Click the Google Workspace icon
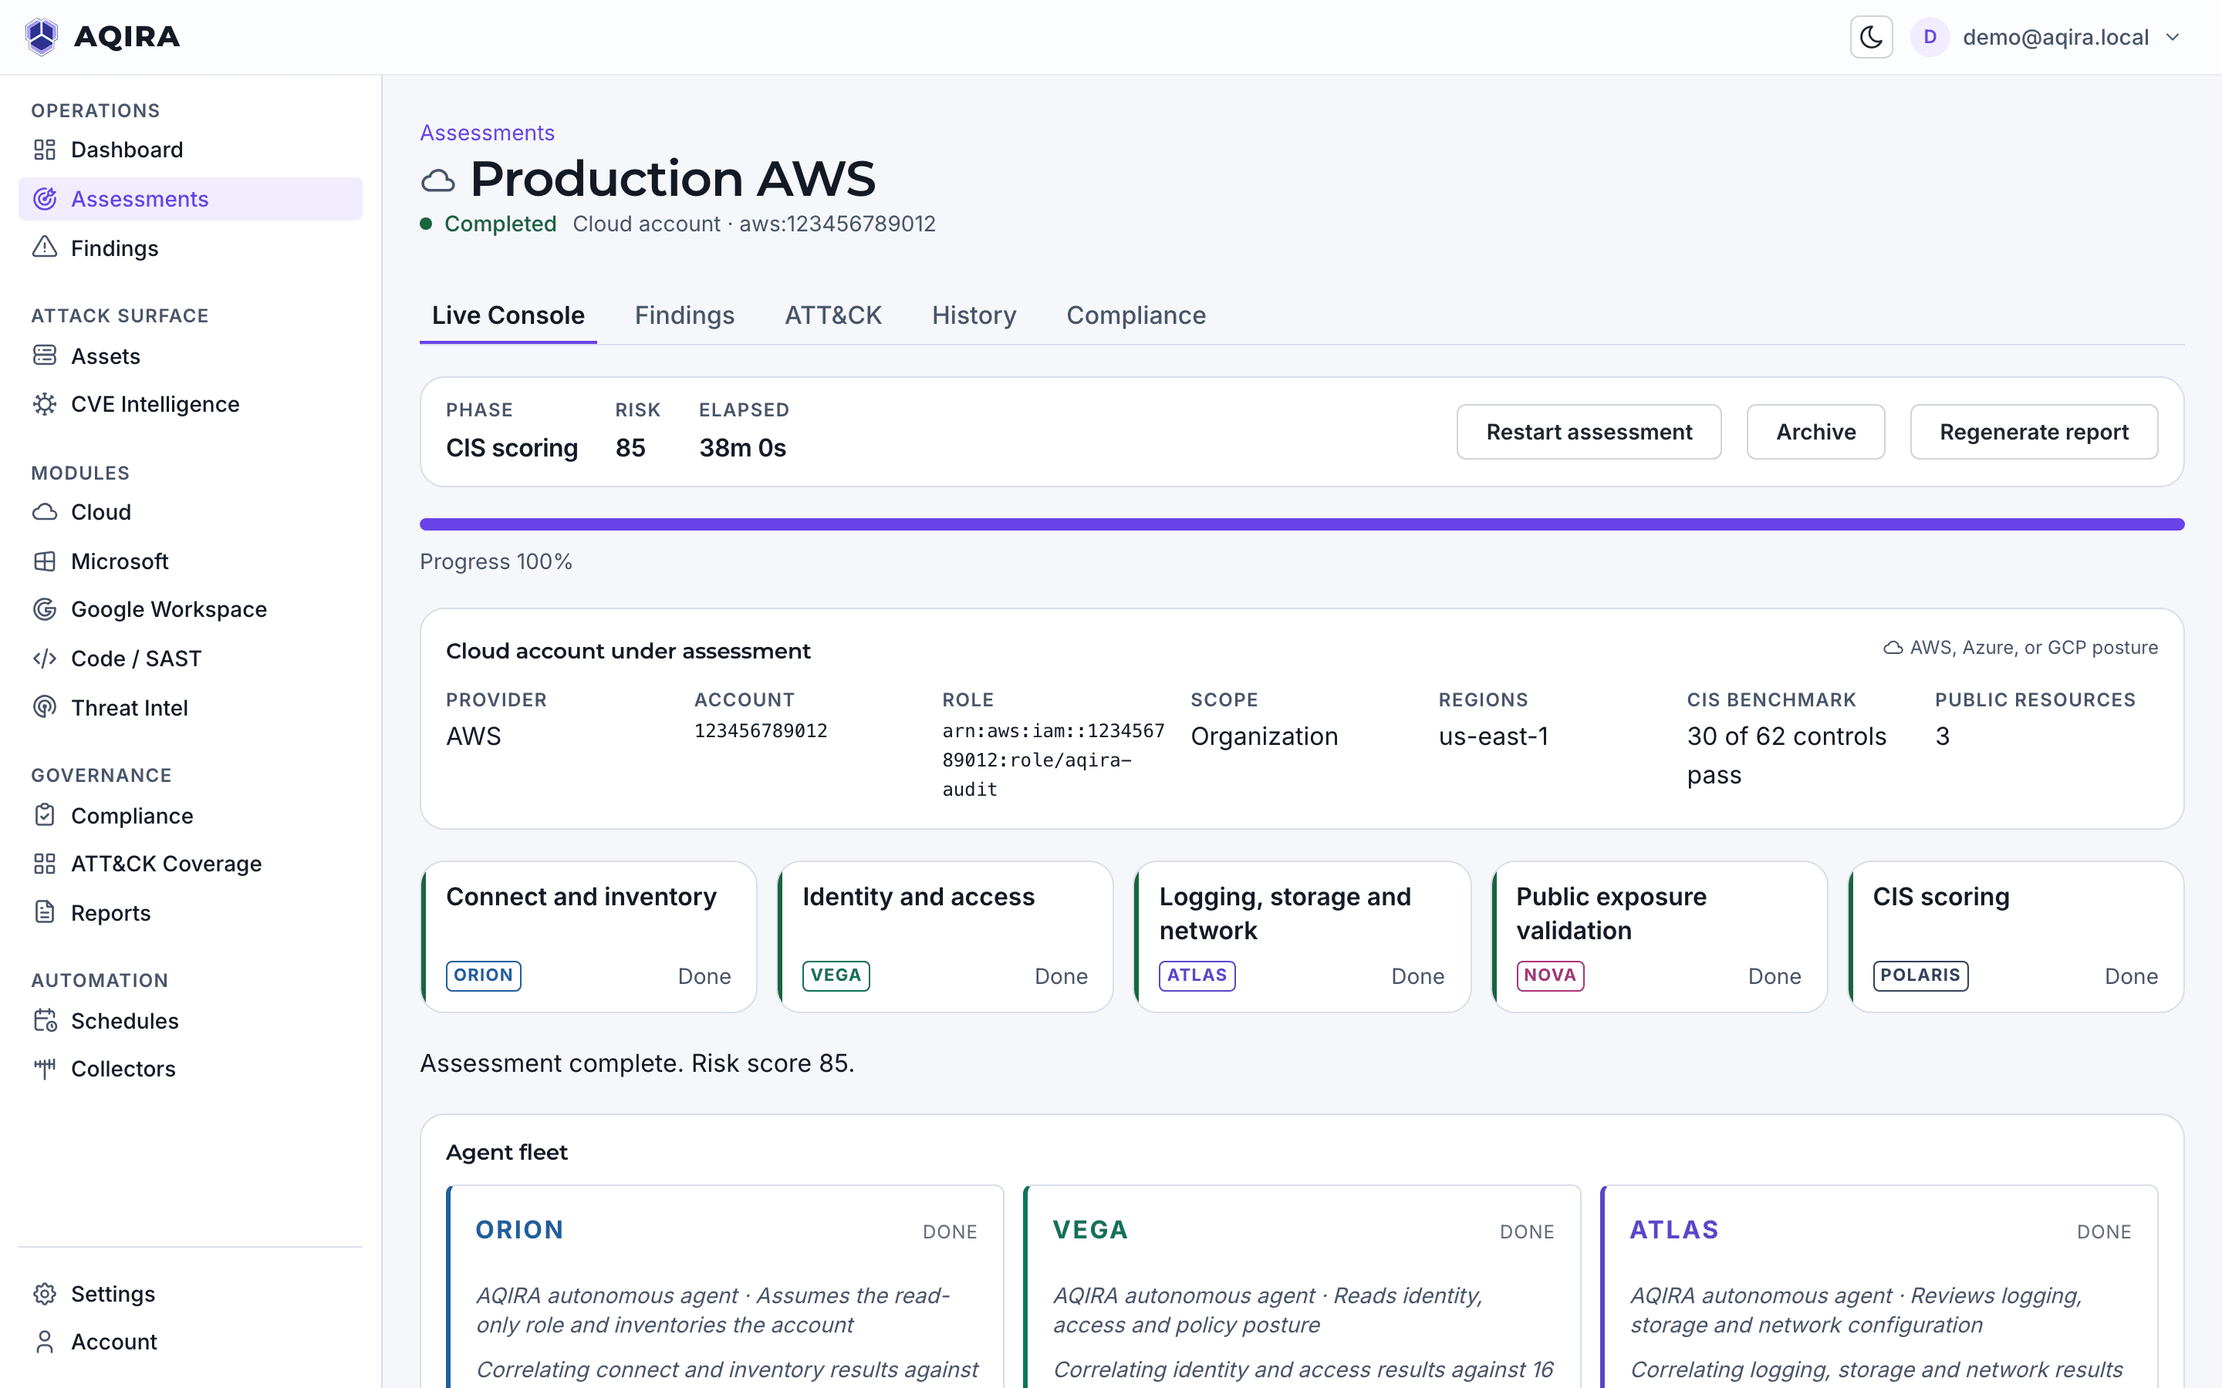The height and width of the screenshot is (1388, 2222). 45,608
